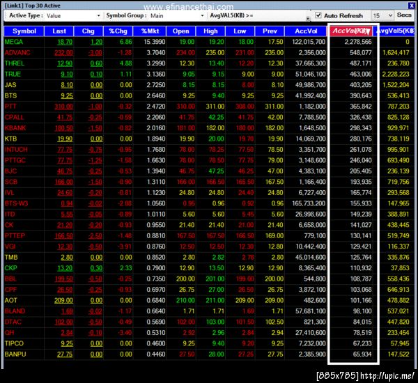
Task: Select the INTUCH symbol
Action: pyautogui.click(x=16, y=150)
